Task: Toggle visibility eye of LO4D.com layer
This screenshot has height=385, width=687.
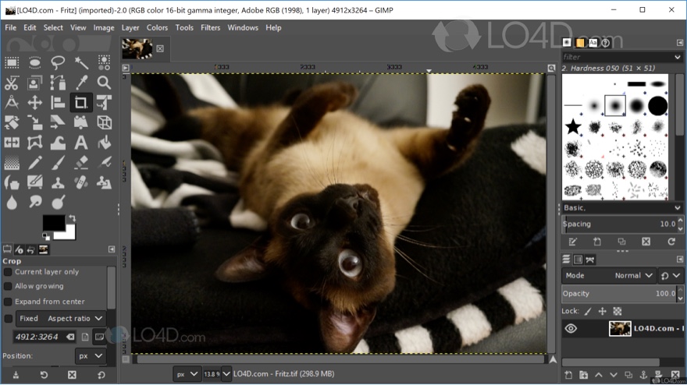Action: [x=571, y=329]
